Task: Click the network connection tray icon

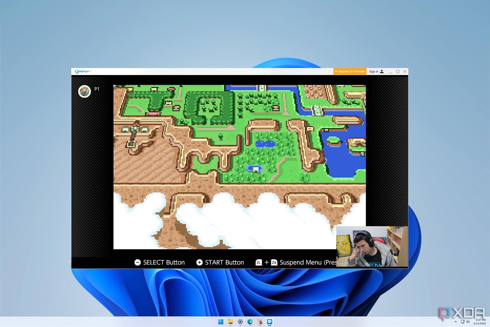Action: 462,322
